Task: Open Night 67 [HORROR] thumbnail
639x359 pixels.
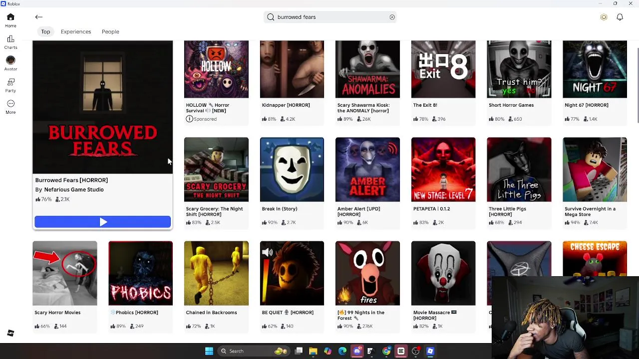Action: 595,69
